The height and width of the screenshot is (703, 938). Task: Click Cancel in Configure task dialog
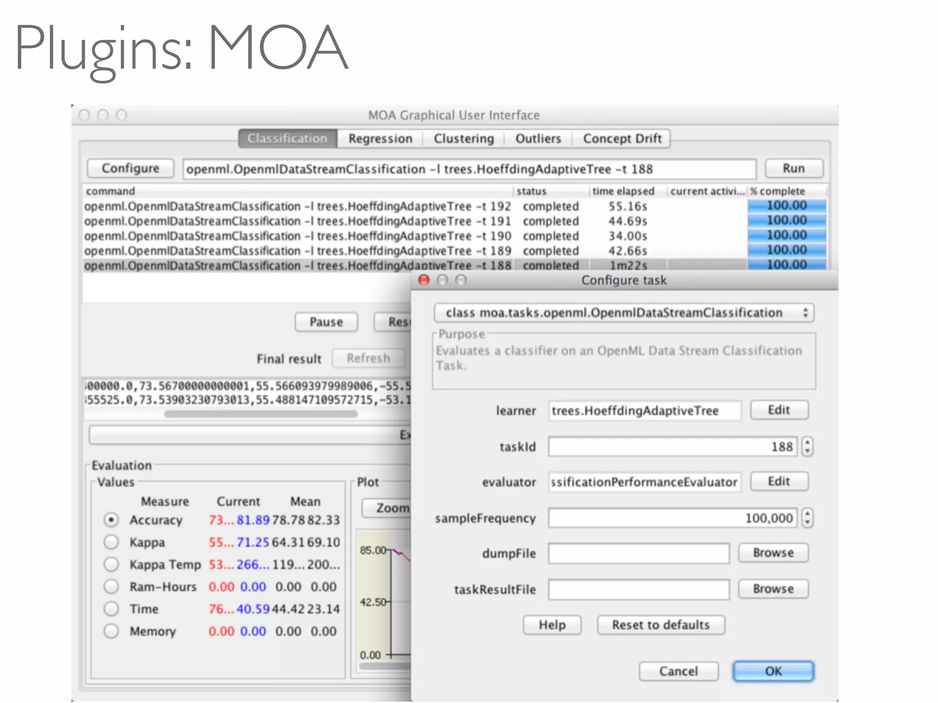point(679,671)
